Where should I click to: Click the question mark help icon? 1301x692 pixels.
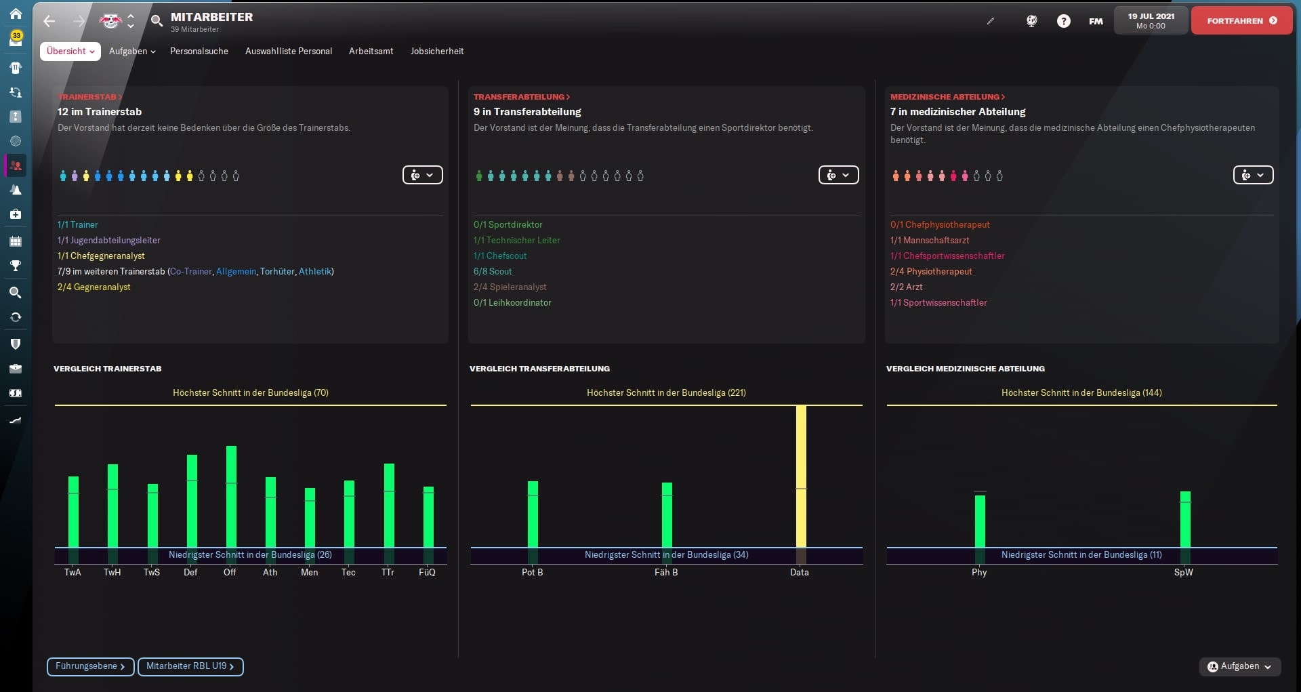(x=1064, y=21)
